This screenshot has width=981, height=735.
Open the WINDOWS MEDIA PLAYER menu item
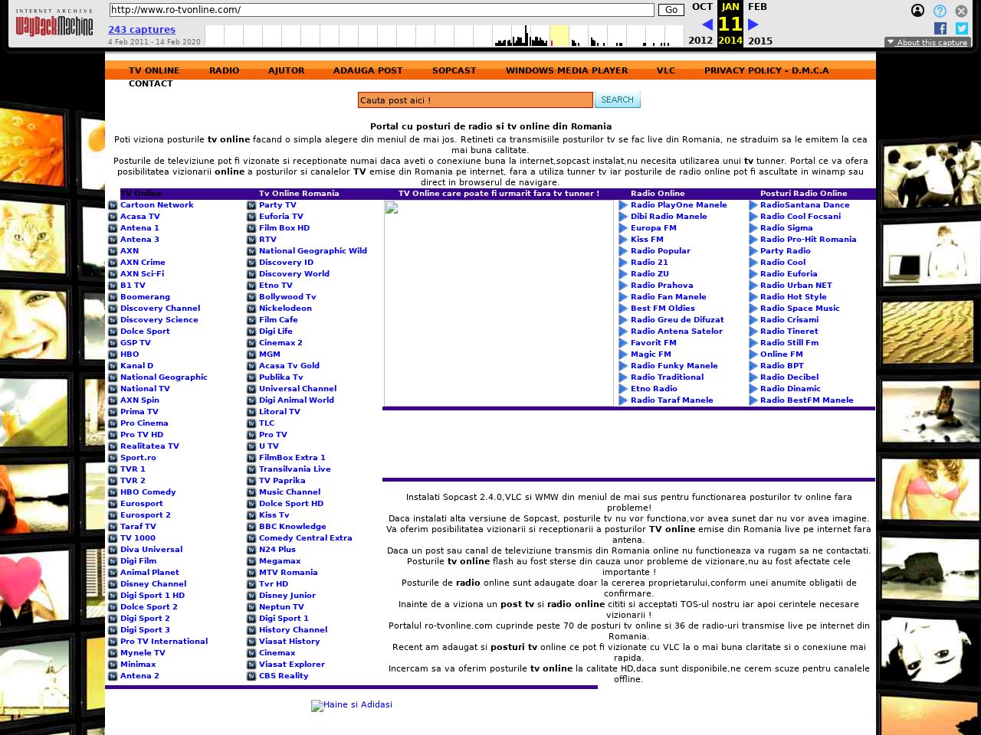[566, 70]
